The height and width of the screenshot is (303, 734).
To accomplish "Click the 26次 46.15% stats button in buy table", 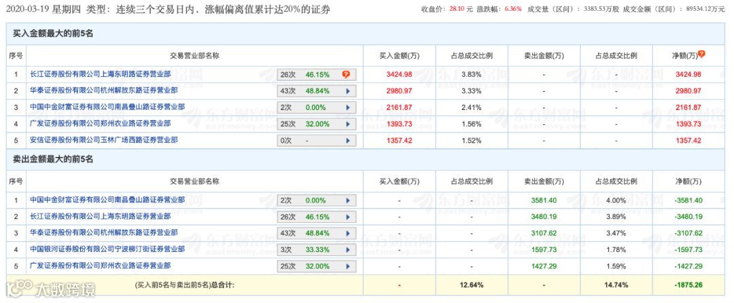I will tap(317, 74).
